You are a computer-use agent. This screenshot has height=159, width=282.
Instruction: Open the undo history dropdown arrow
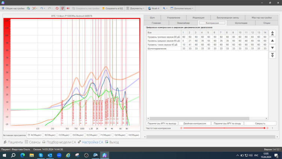click(x=44, y=8)
